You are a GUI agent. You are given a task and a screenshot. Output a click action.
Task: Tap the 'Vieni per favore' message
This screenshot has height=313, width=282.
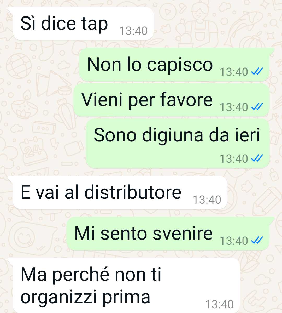[172, 100]
